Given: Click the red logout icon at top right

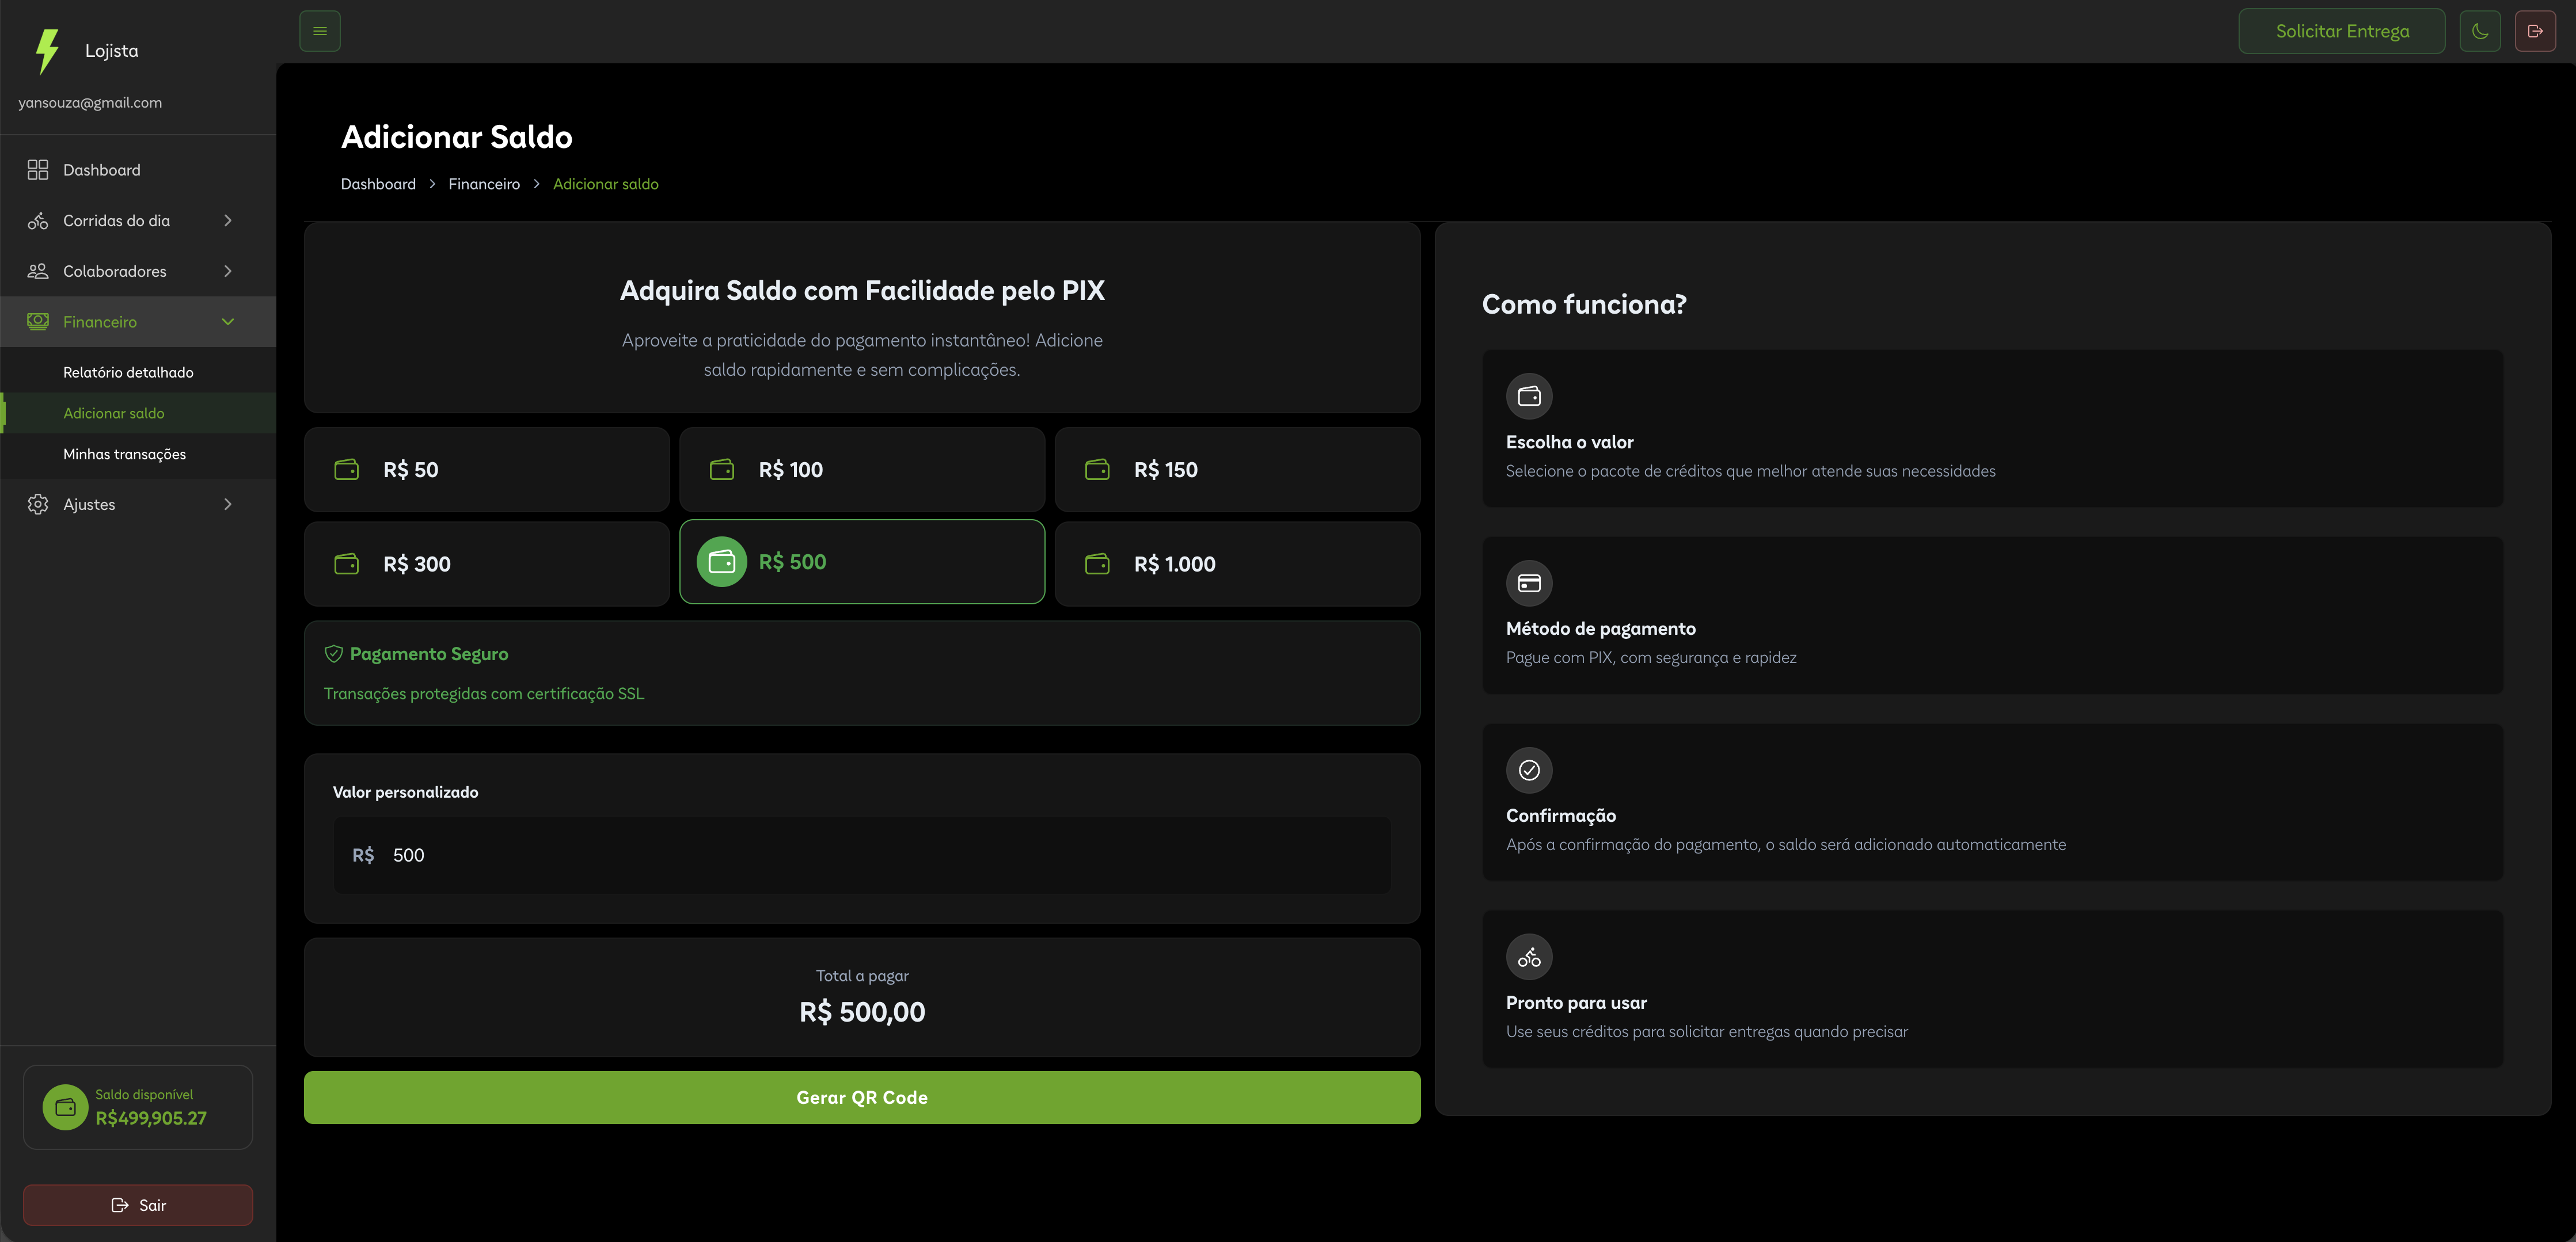Looking at the screenshot, I should tap(2535, 31).
